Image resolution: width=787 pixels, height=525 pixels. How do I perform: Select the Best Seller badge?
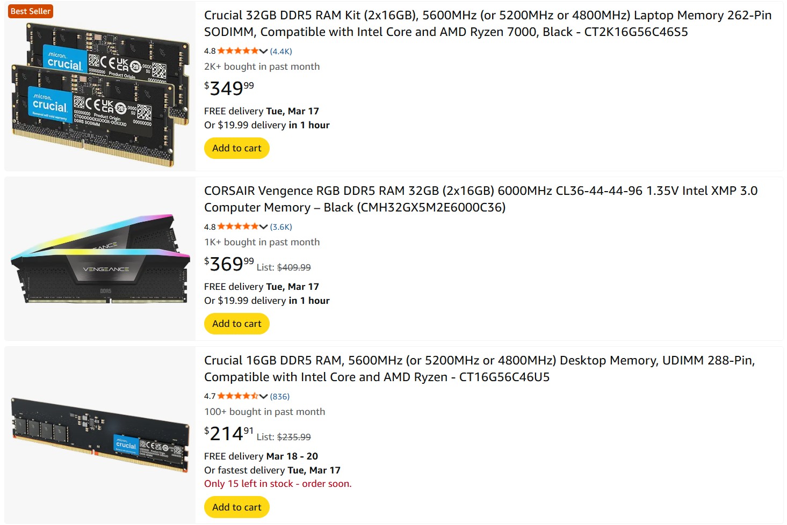tap(31, 10)
